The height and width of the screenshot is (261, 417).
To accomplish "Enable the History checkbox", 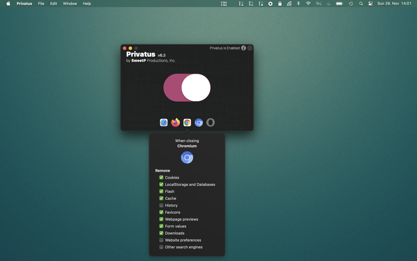I will 161,205.
